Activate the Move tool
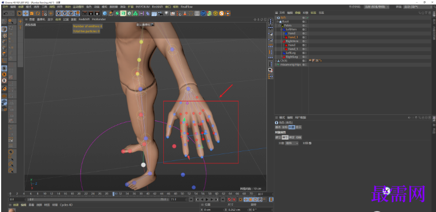Viewport: 436px width, 212px height. (25, 13)
